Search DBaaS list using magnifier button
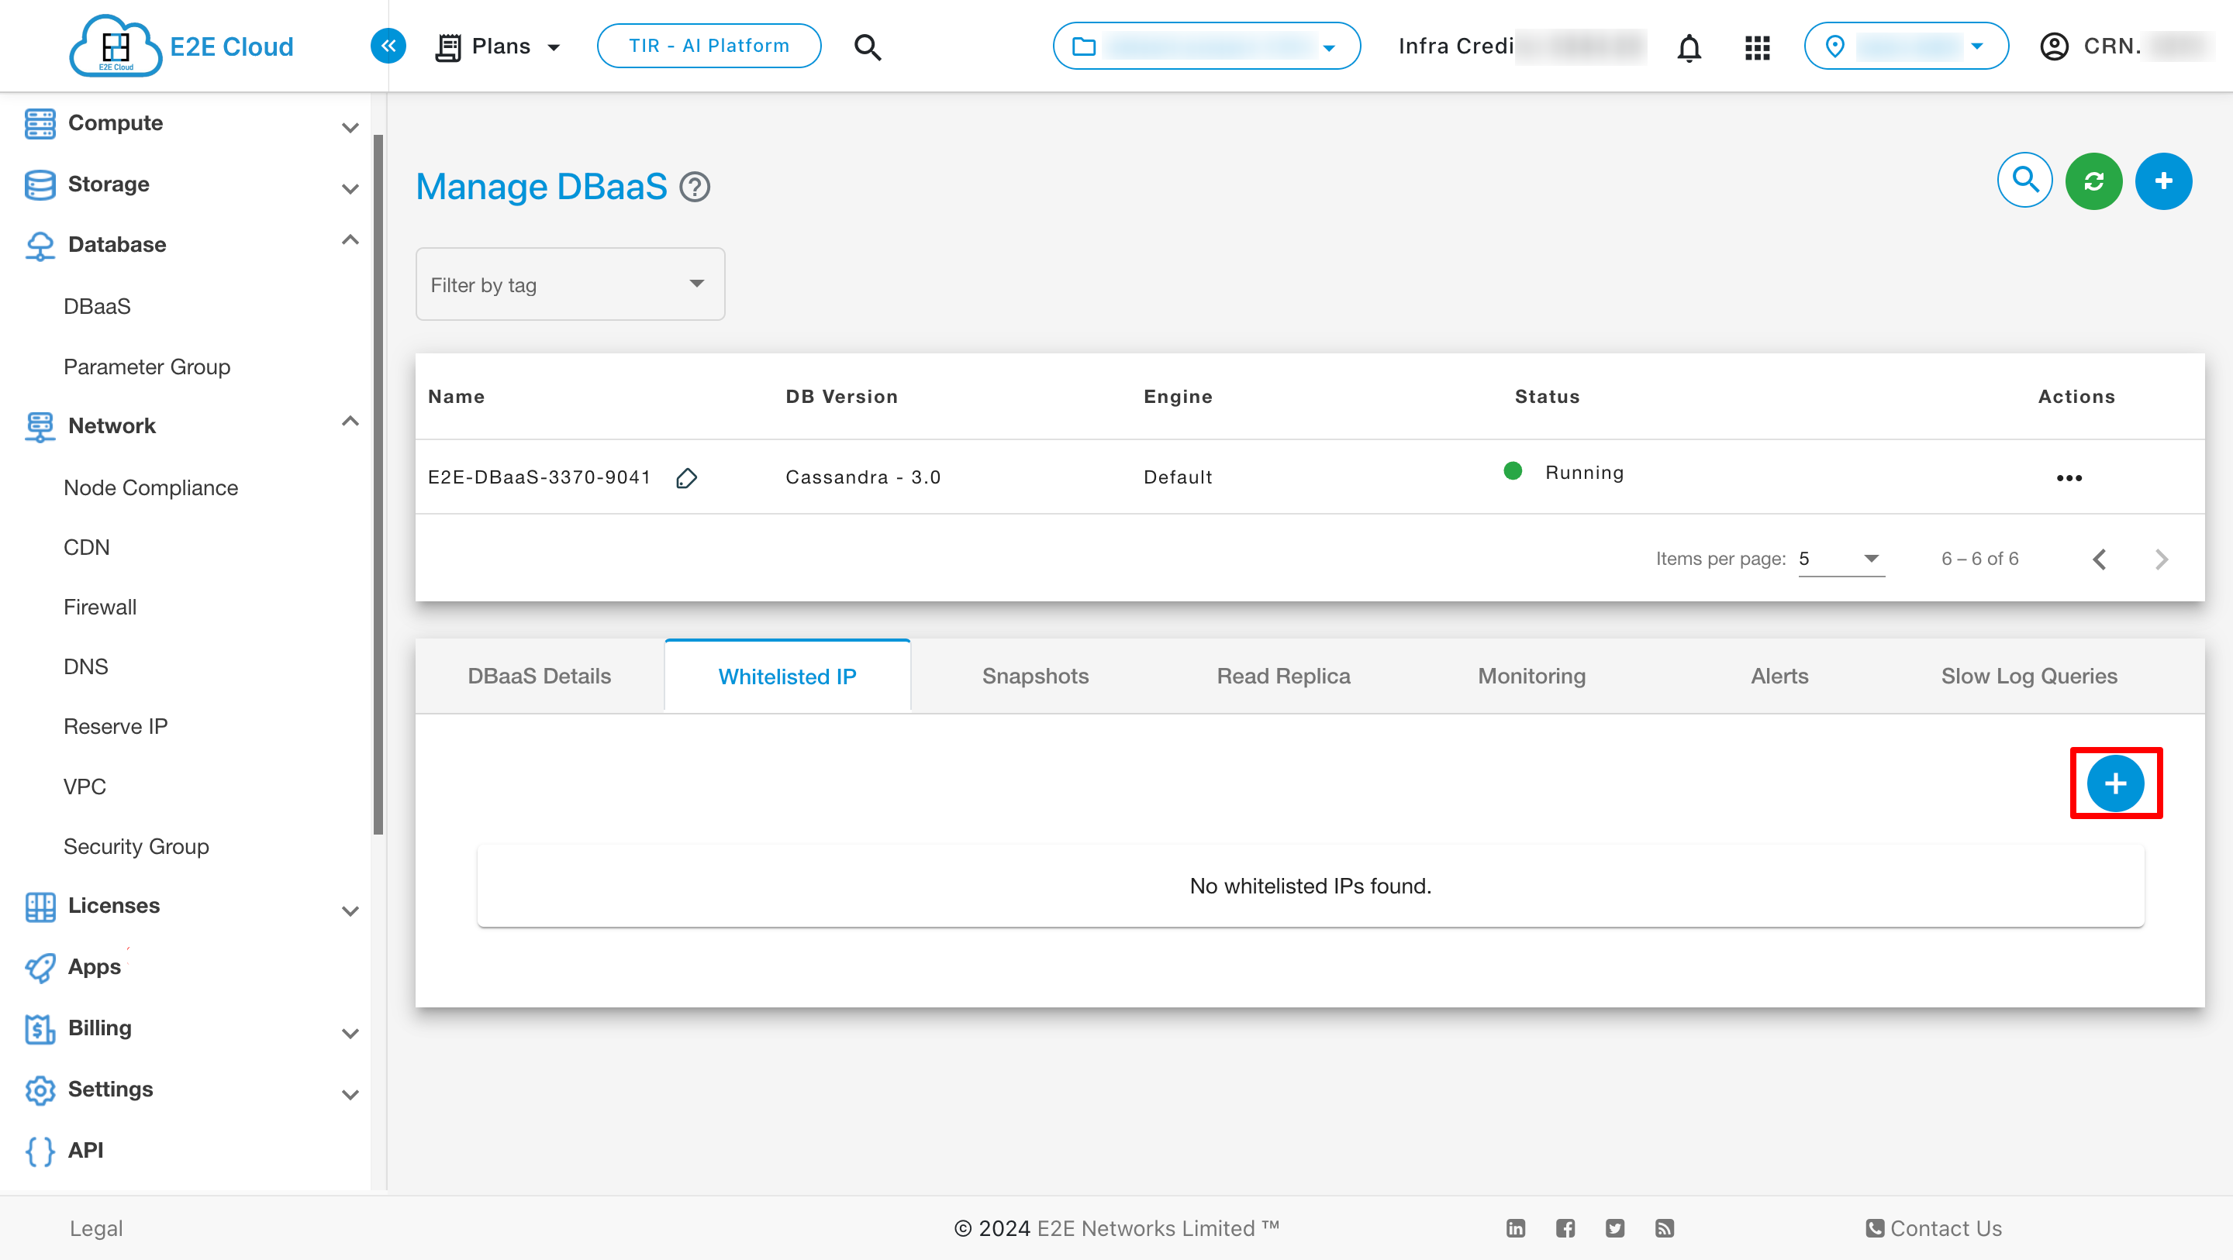The image size is (2233, 1260). click(x=2025, y=181)
